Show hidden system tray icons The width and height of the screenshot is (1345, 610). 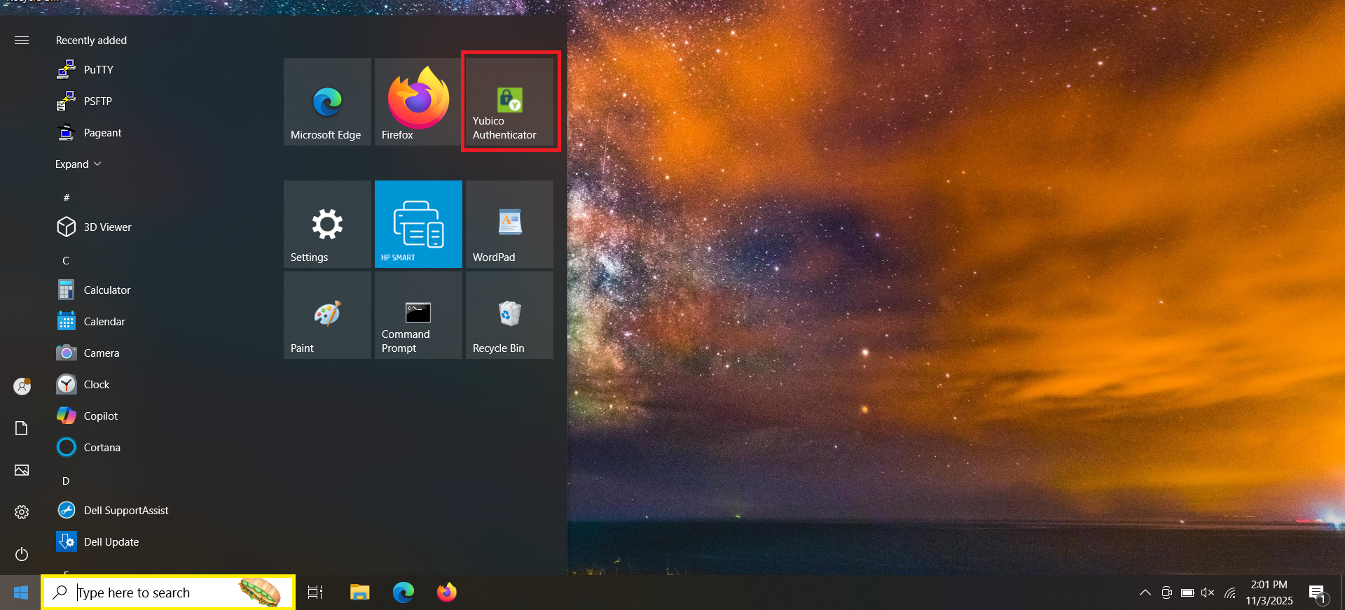pyautogui.click(x=1145, y=593)
